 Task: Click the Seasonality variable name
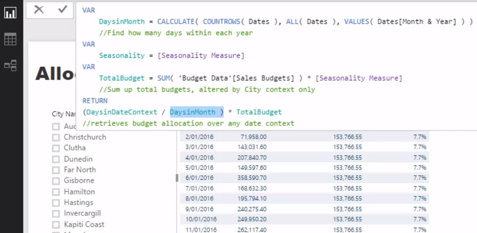click(122, 55)
